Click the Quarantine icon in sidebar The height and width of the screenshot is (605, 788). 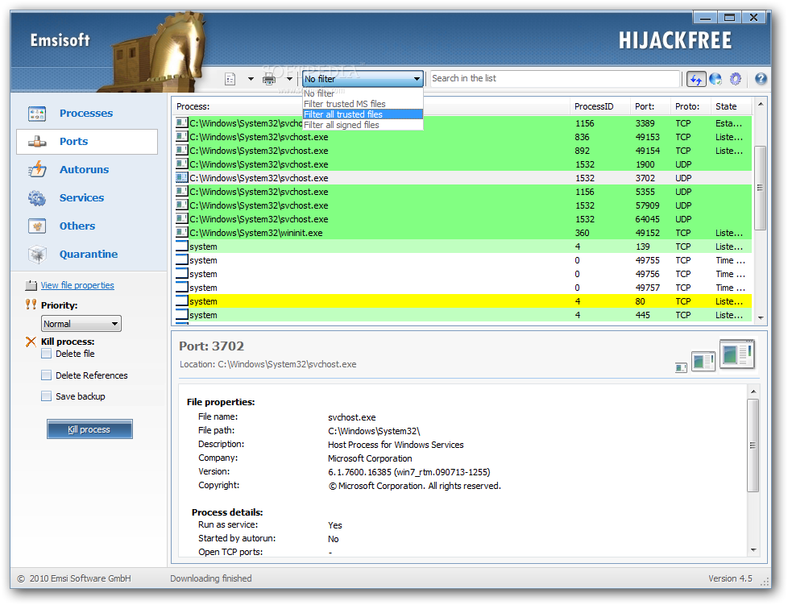click(37, 255)
